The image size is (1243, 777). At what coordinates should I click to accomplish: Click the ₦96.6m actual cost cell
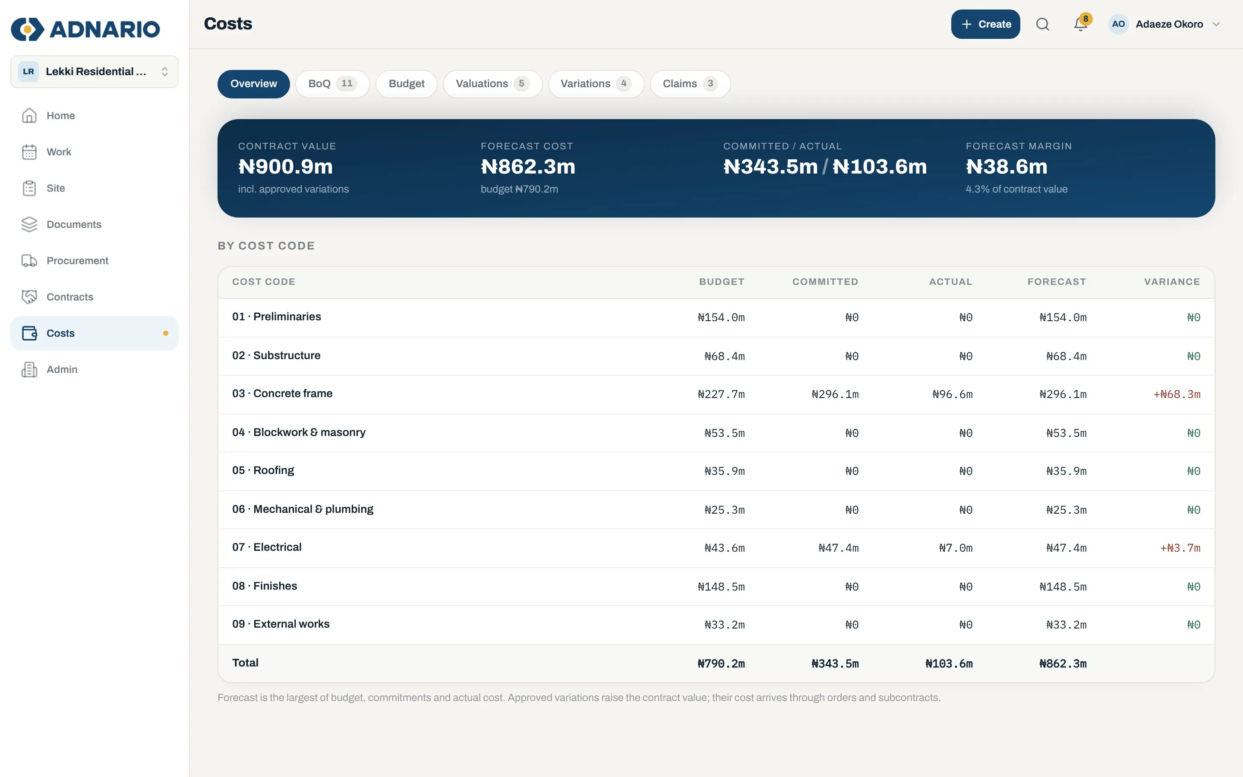952,394
